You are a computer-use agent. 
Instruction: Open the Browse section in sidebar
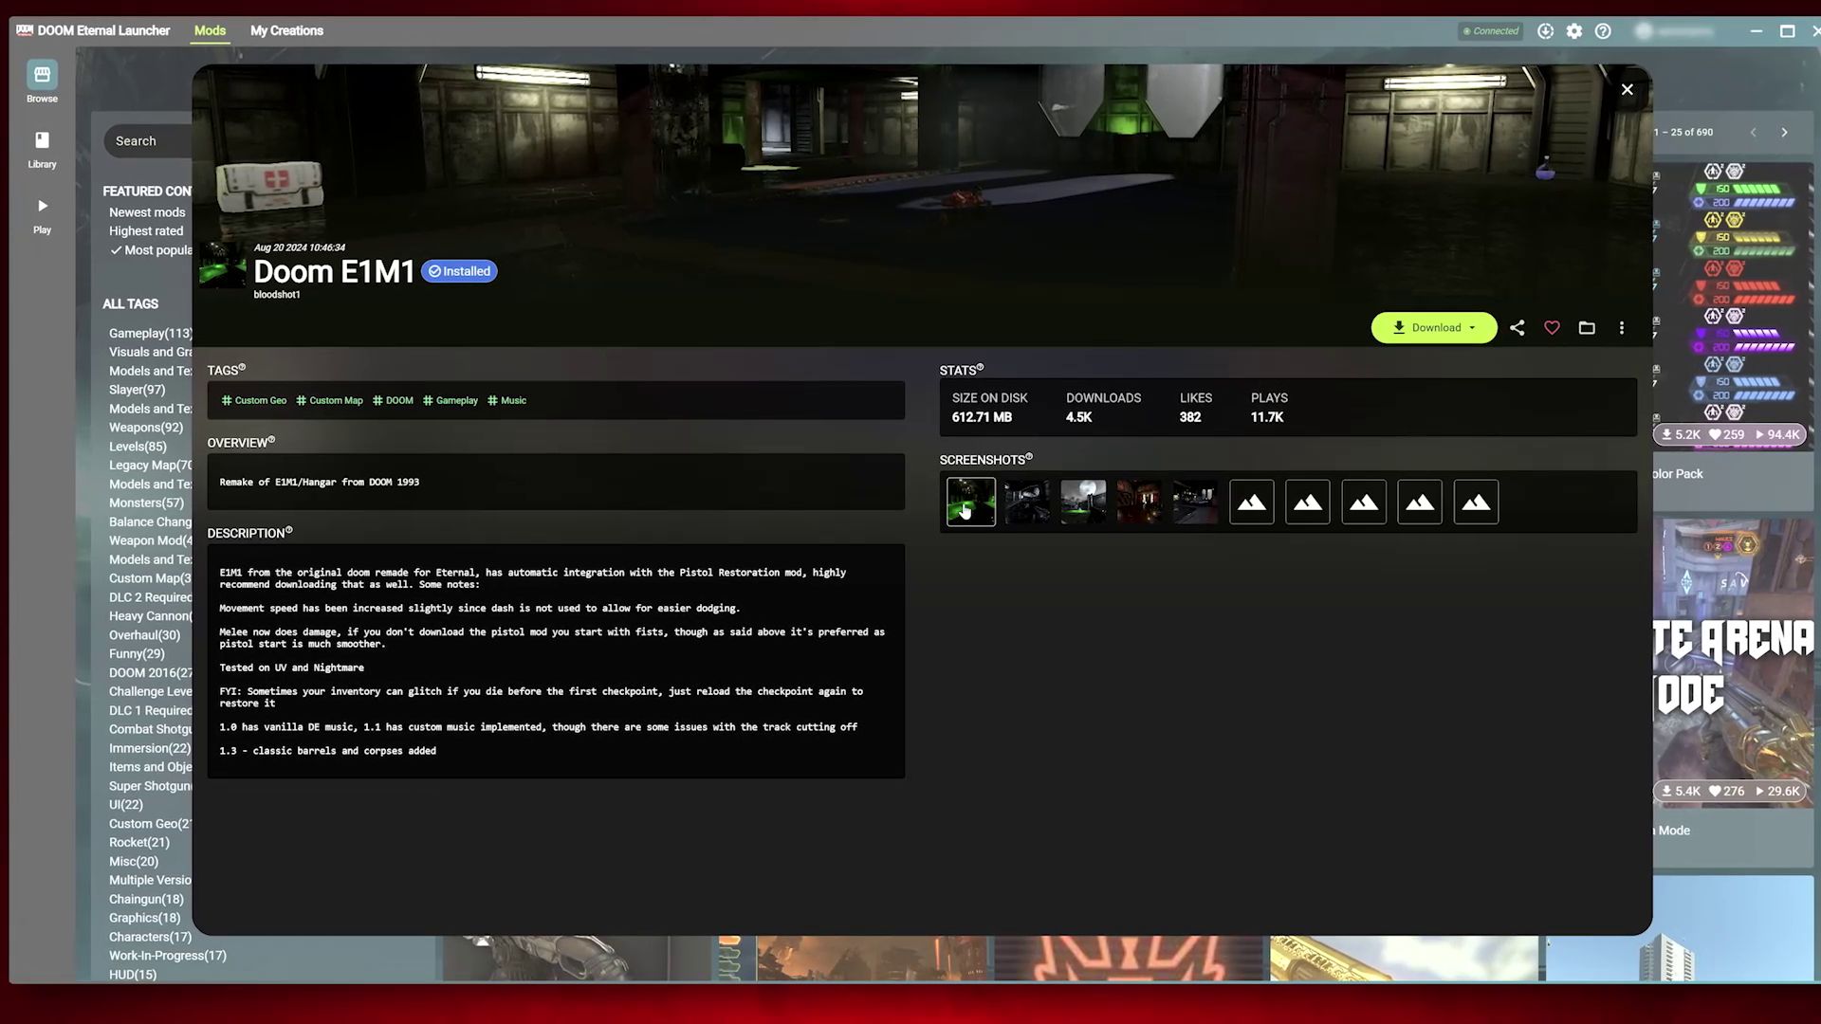click(42, 82)
